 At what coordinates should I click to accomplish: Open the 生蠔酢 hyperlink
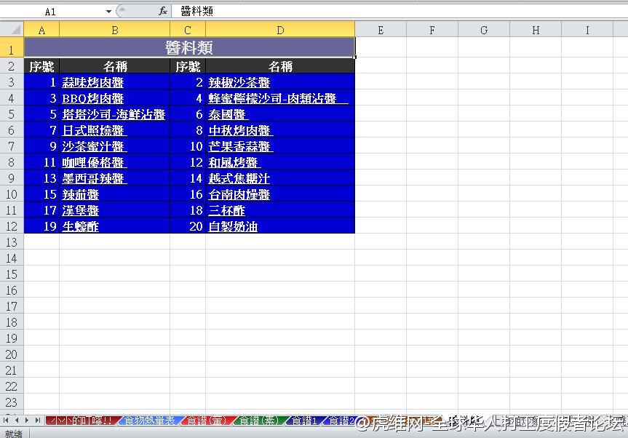(x=81, y=226)
